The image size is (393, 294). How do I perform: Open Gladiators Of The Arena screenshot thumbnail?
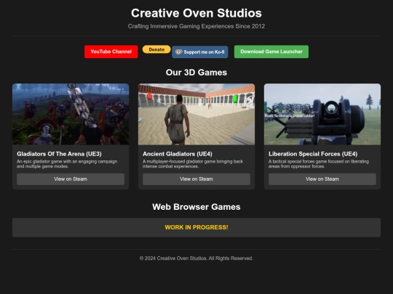(x=71, y=114)
